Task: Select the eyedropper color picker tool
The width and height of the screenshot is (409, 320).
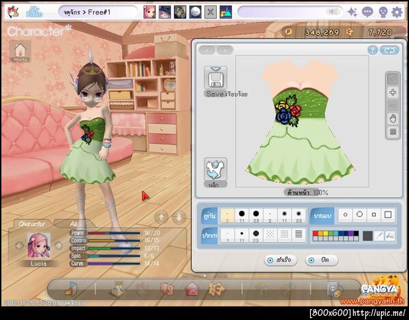Action: coord(379,236)
